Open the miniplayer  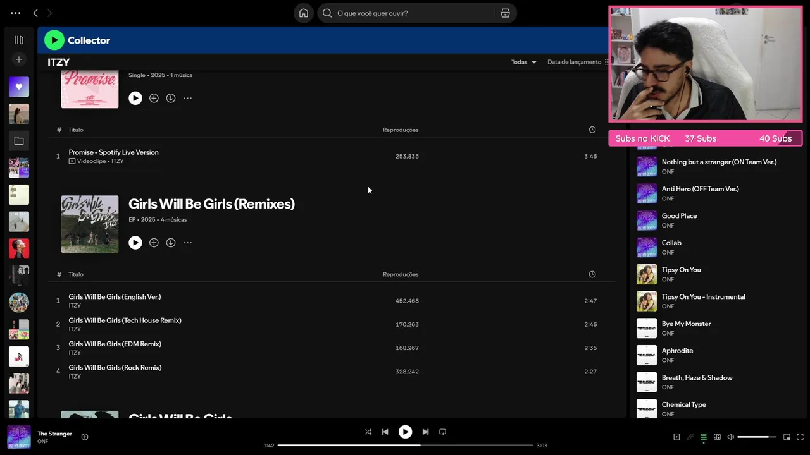pos(787,437)
